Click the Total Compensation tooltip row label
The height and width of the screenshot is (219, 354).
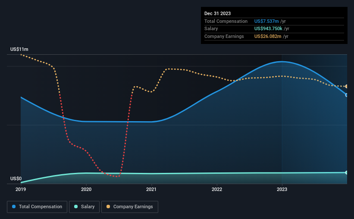pyautogui.click(x=226, y=21)
